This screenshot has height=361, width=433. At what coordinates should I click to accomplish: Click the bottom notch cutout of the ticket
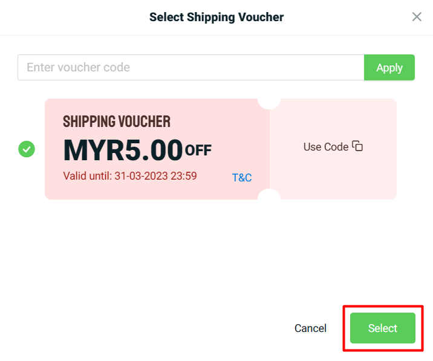[269, 194]
